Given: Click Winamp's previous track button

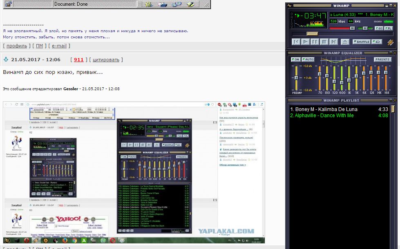Looking at the screenshot, I should [x=296, y=42].
